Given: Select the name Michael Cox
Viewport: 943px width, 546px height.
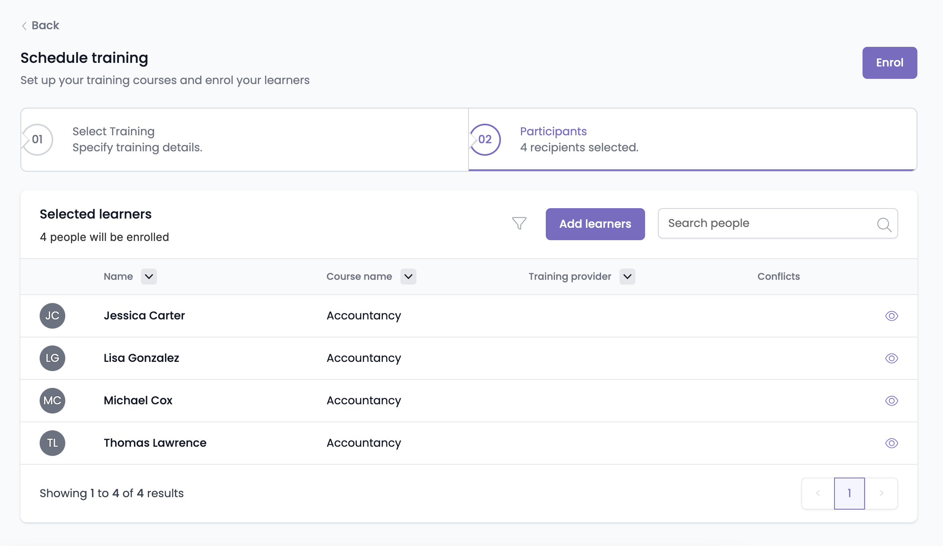Looking at the screenshot, I should click(138, 400).
